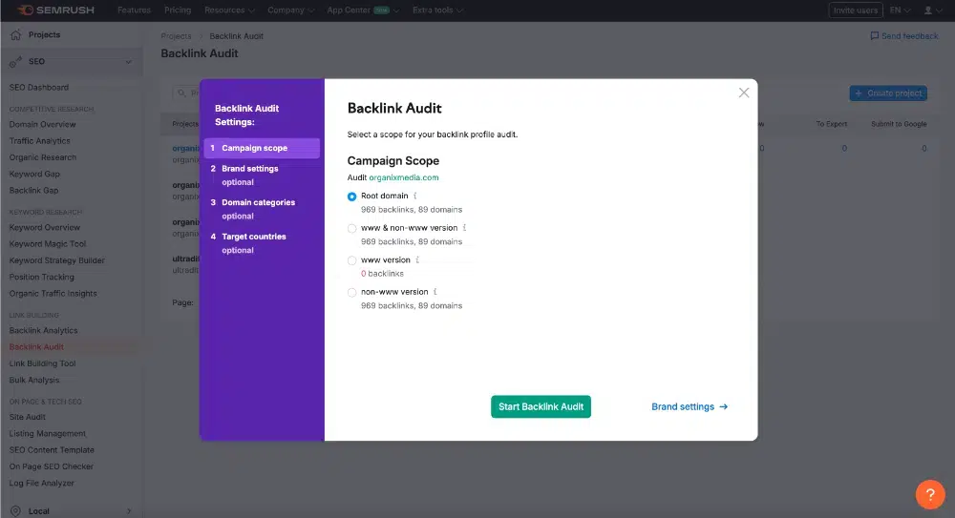
Task: Click the SEO section icon in sidebar
Action: [x=16, y=62]
